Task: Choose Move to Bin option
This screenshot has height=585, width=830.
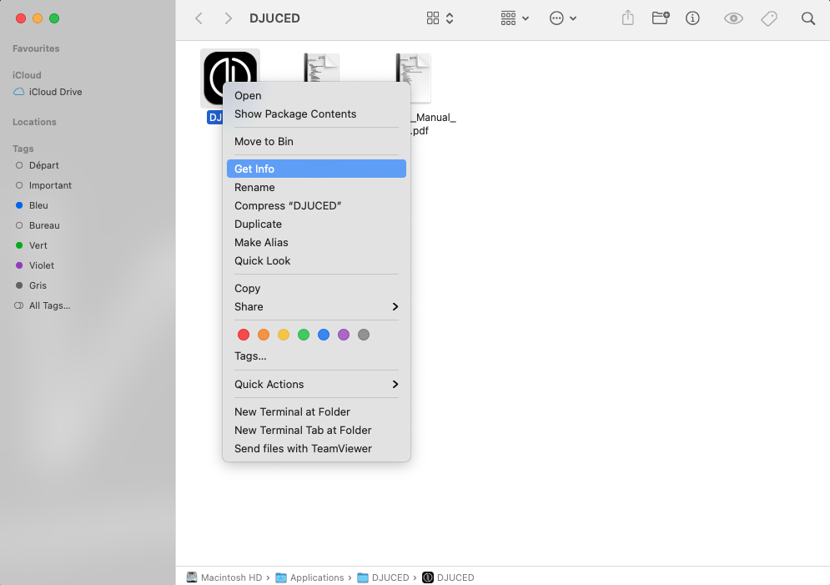Action: 264,142
